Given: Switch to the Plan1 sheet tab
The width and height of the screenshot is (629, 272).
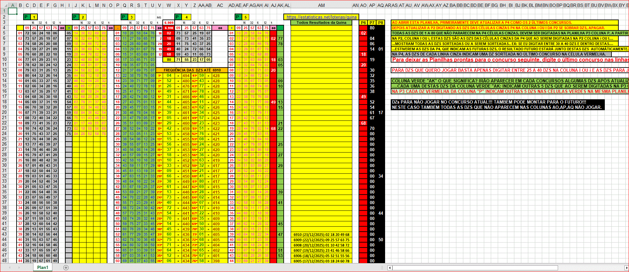Looking at the screenshot, I should (42, 267).
